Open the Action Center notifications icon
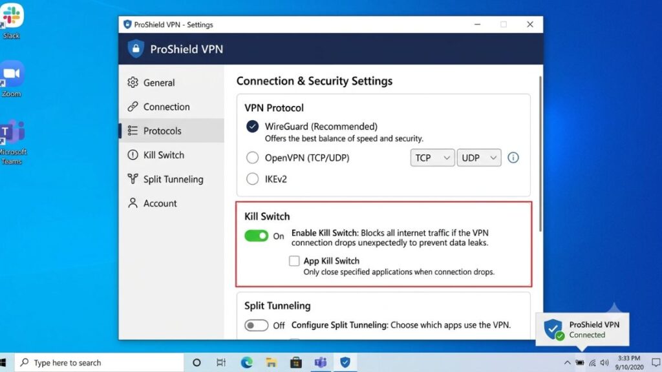Viewport: 662px width, 372px height. coord(656,363)
